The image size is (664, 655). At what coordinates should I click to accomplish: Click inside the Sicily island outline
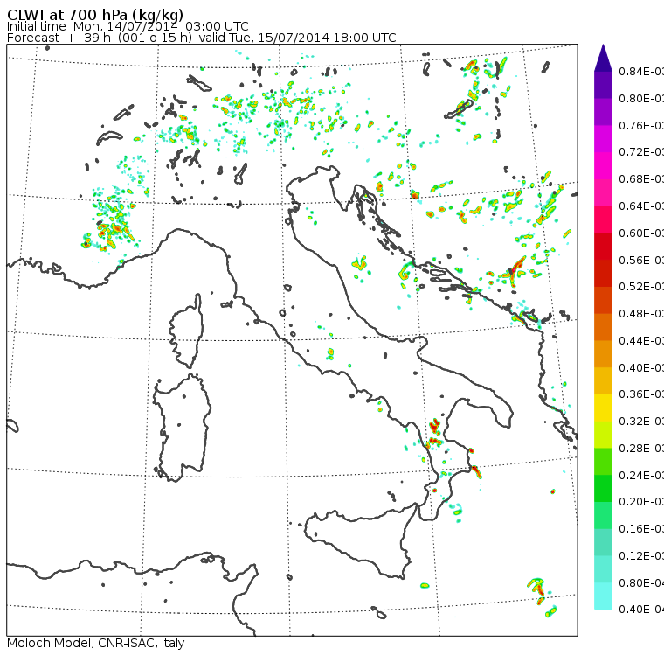tap(360, 539)
